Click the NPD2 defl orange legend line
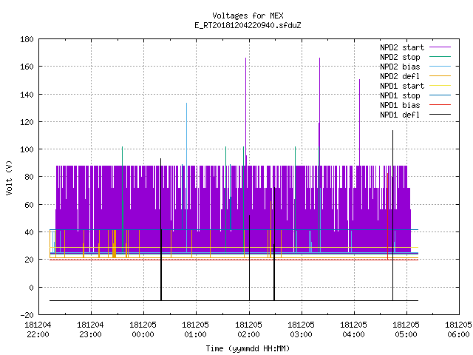This screenshot has width=473, height=355. 440,76
